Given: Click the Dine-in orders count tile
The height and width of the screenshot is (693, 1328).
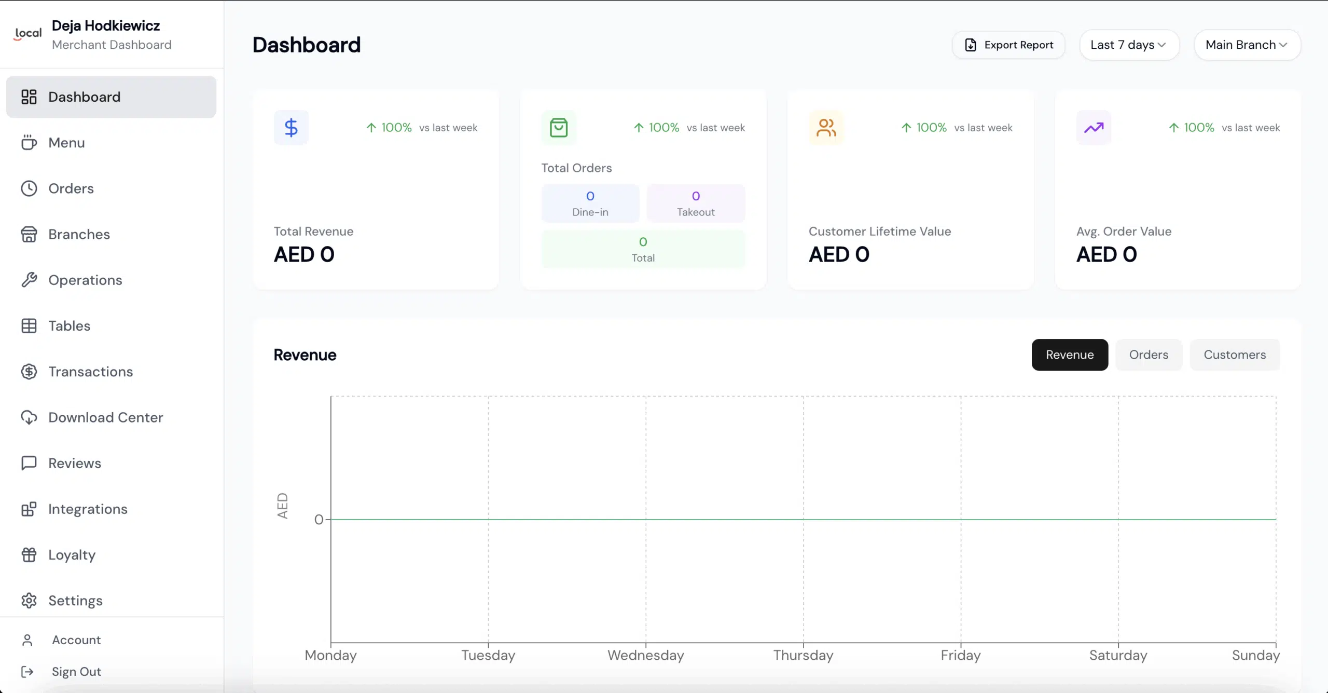Looking at the screenshot, I should 590,203.
